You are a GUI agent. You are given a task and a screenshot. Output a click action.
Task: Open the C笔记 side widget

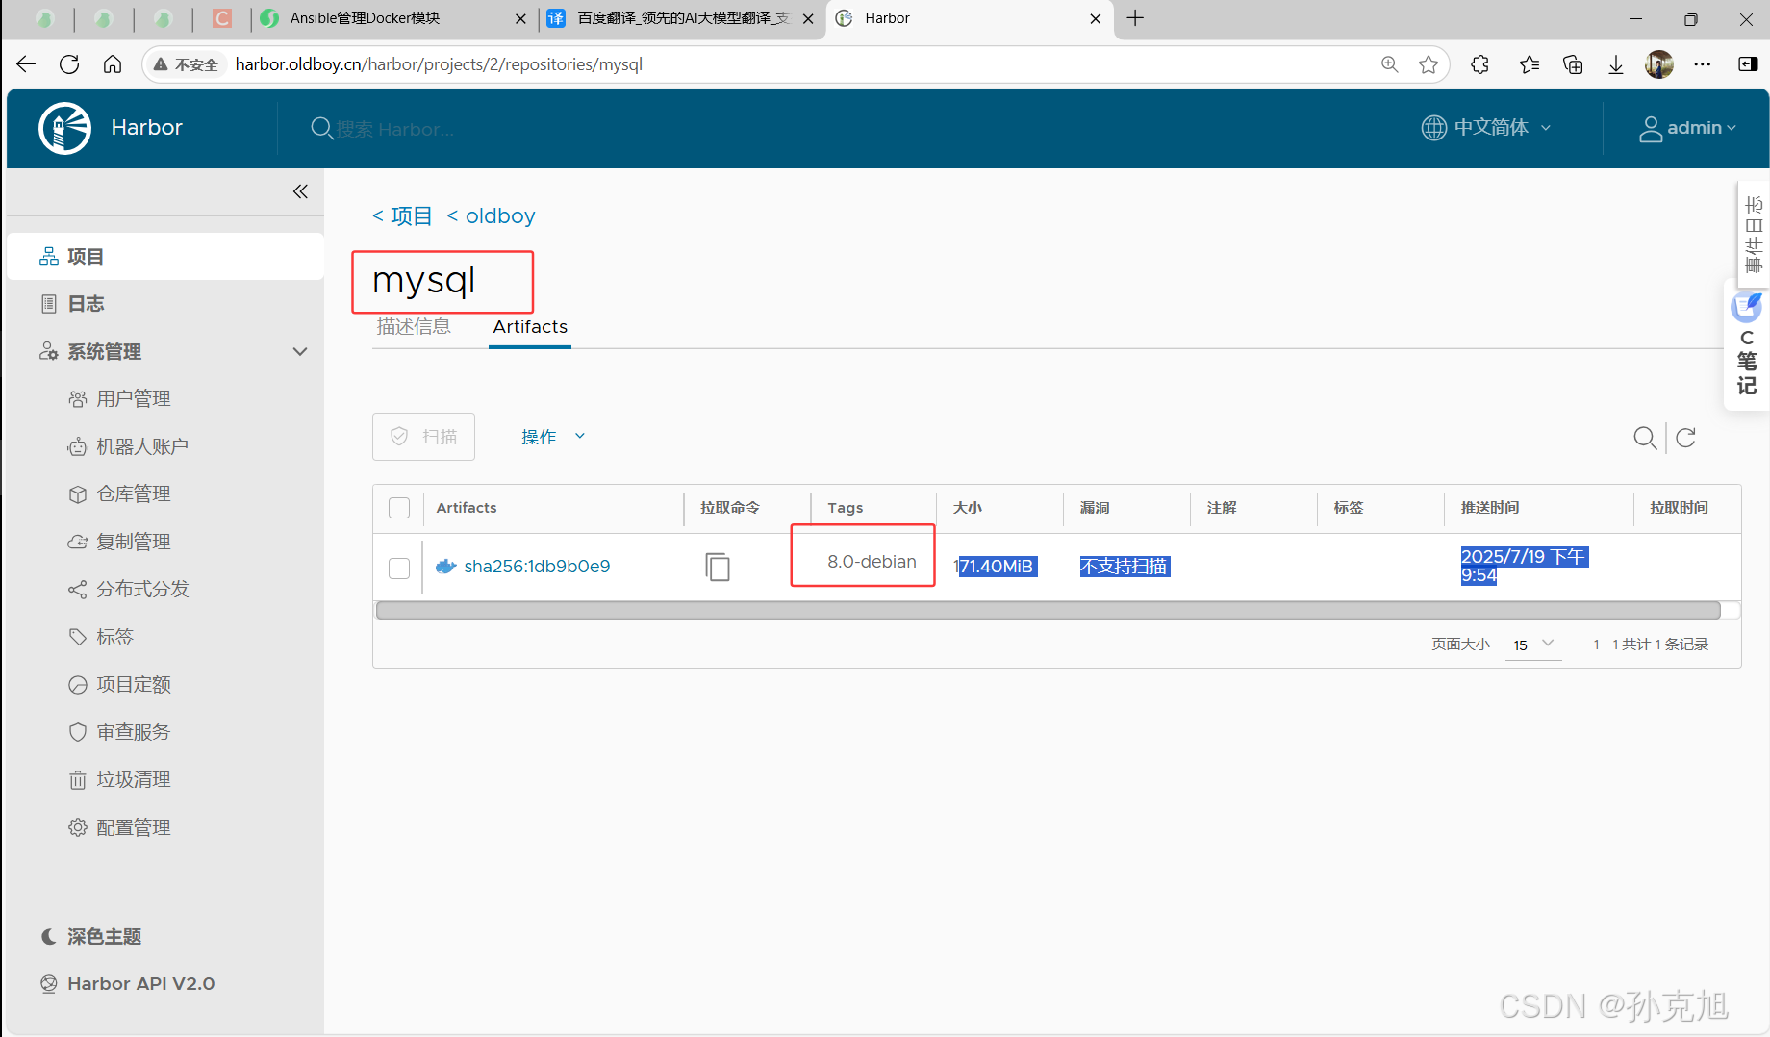[1747, 346]
